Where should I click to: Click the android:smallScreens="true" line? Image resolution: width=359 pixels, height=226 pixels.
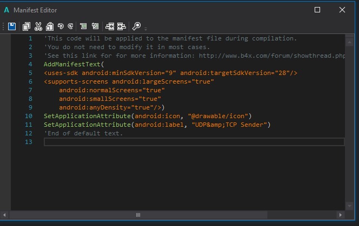(110, 99)
